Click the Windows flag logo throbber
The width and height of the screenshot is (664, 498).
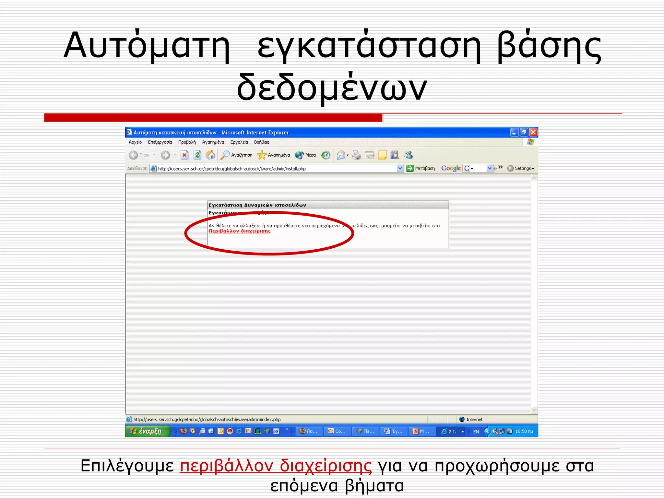coord(530,142)
